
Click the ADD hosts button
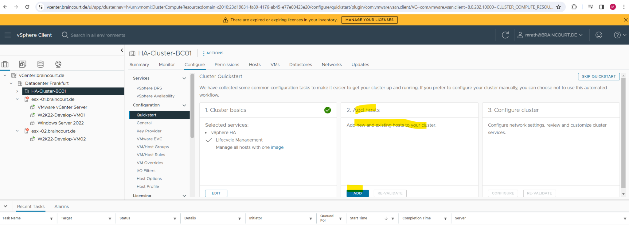(357, 193)
